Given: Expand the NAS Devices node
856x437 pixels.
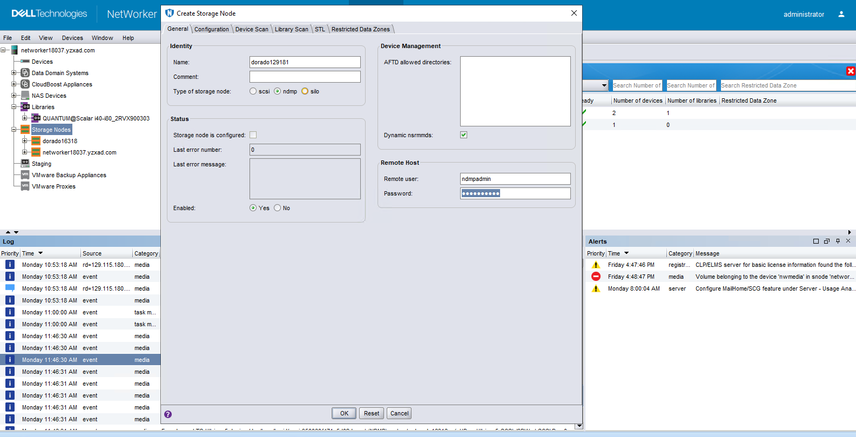Looking at the screenshot, I should 14,96.
